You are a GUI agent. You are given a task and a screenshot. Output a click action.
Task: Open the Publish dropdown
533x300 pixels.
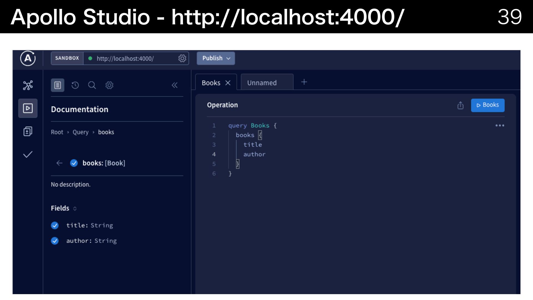[216, 58]
